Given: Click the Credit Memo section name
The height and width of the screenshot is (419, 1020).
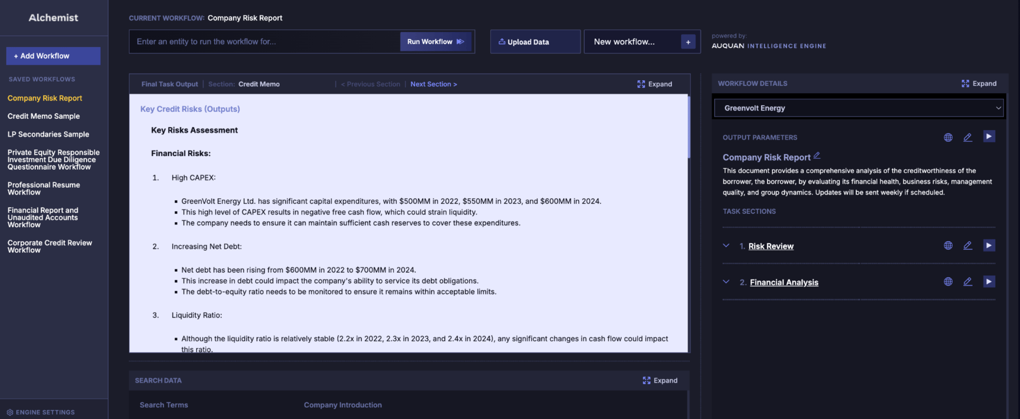Looking at the screenshot, I should pos(259,84).
